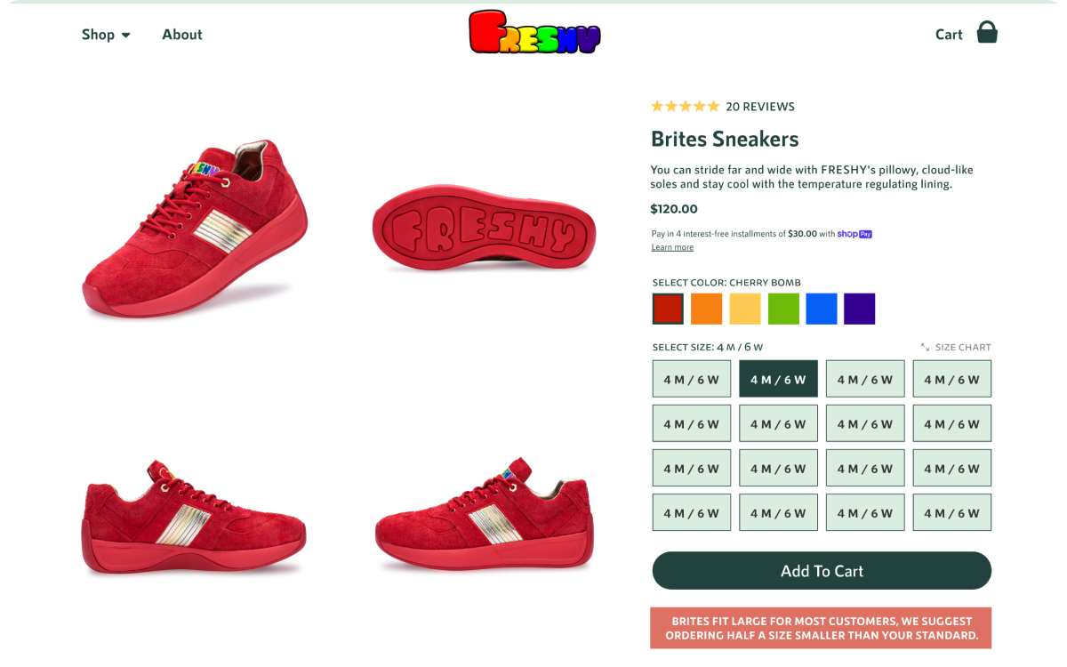Select the dark highlighted 4 M / 6 W size
1067x667 pixels.
pyautogui.click(x=778, y=379)
